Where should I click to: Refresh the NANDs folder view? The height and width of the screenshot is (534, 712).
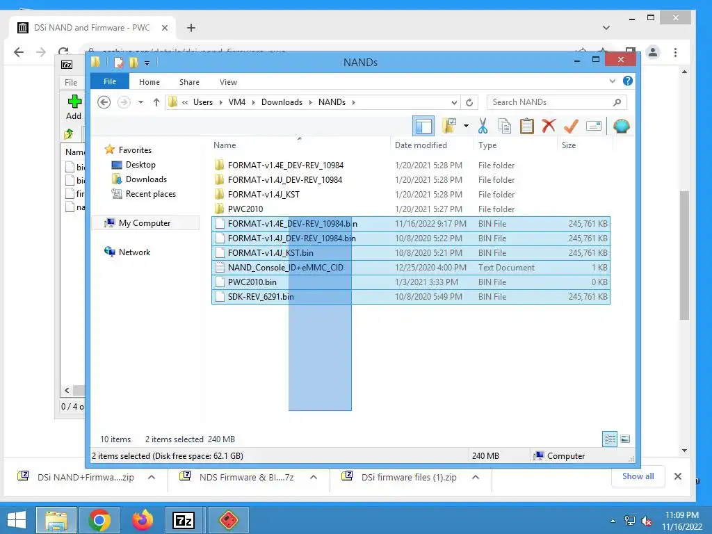click(469, 102)
